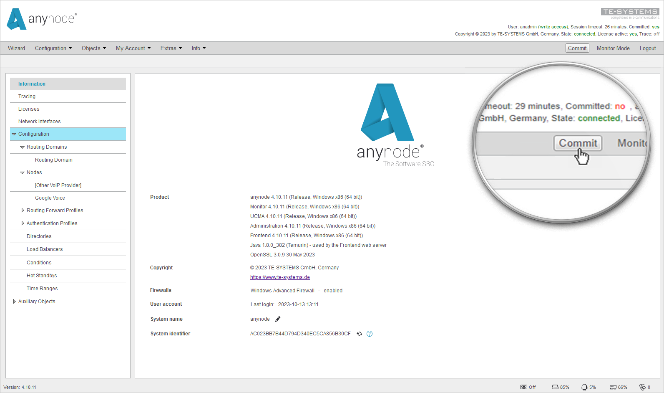This screenshot has width=664, height=393.
Task: Open Time Ranges in the sidebar
Action: [x=68, y=289]
